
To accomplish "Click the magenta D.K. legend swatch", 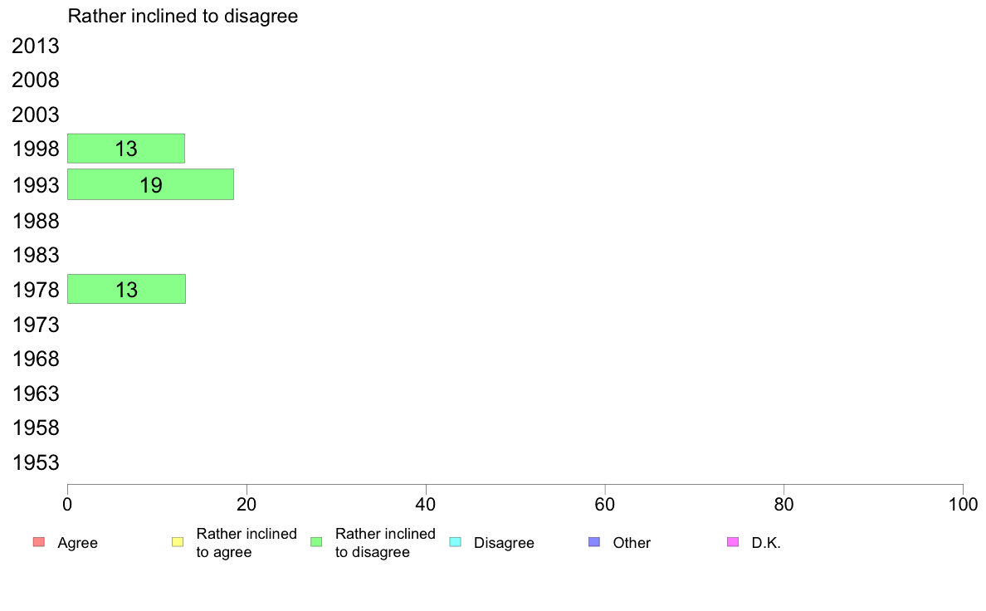I will click(x=733, y=542).
